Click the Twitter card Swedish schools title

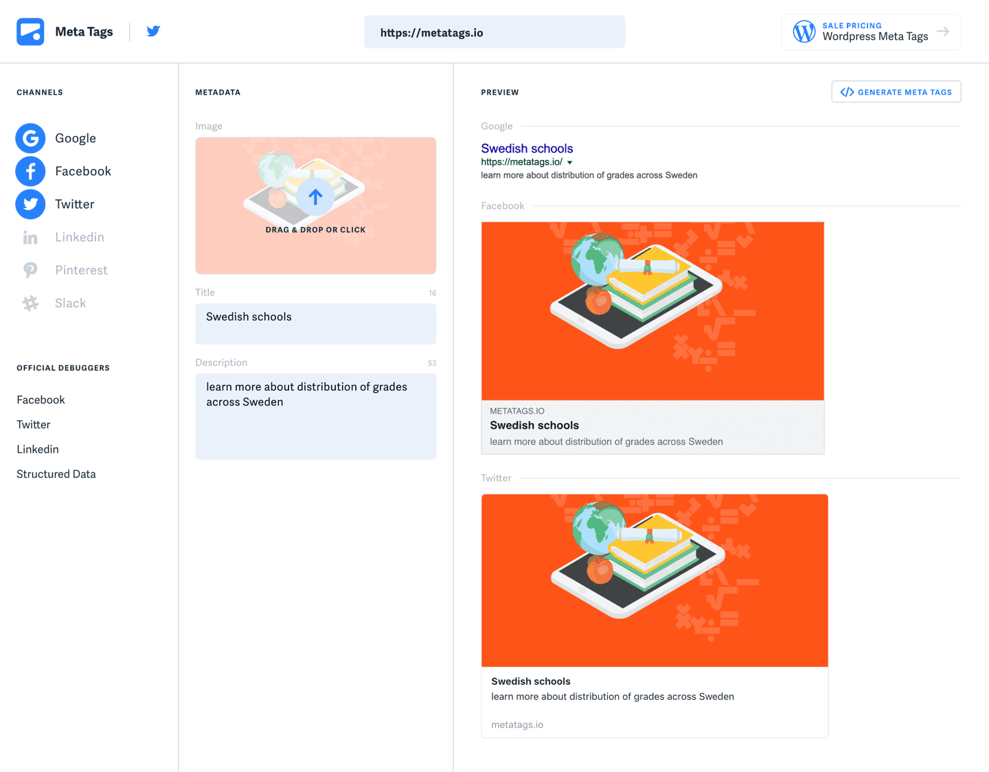click(x=531, y=681)
